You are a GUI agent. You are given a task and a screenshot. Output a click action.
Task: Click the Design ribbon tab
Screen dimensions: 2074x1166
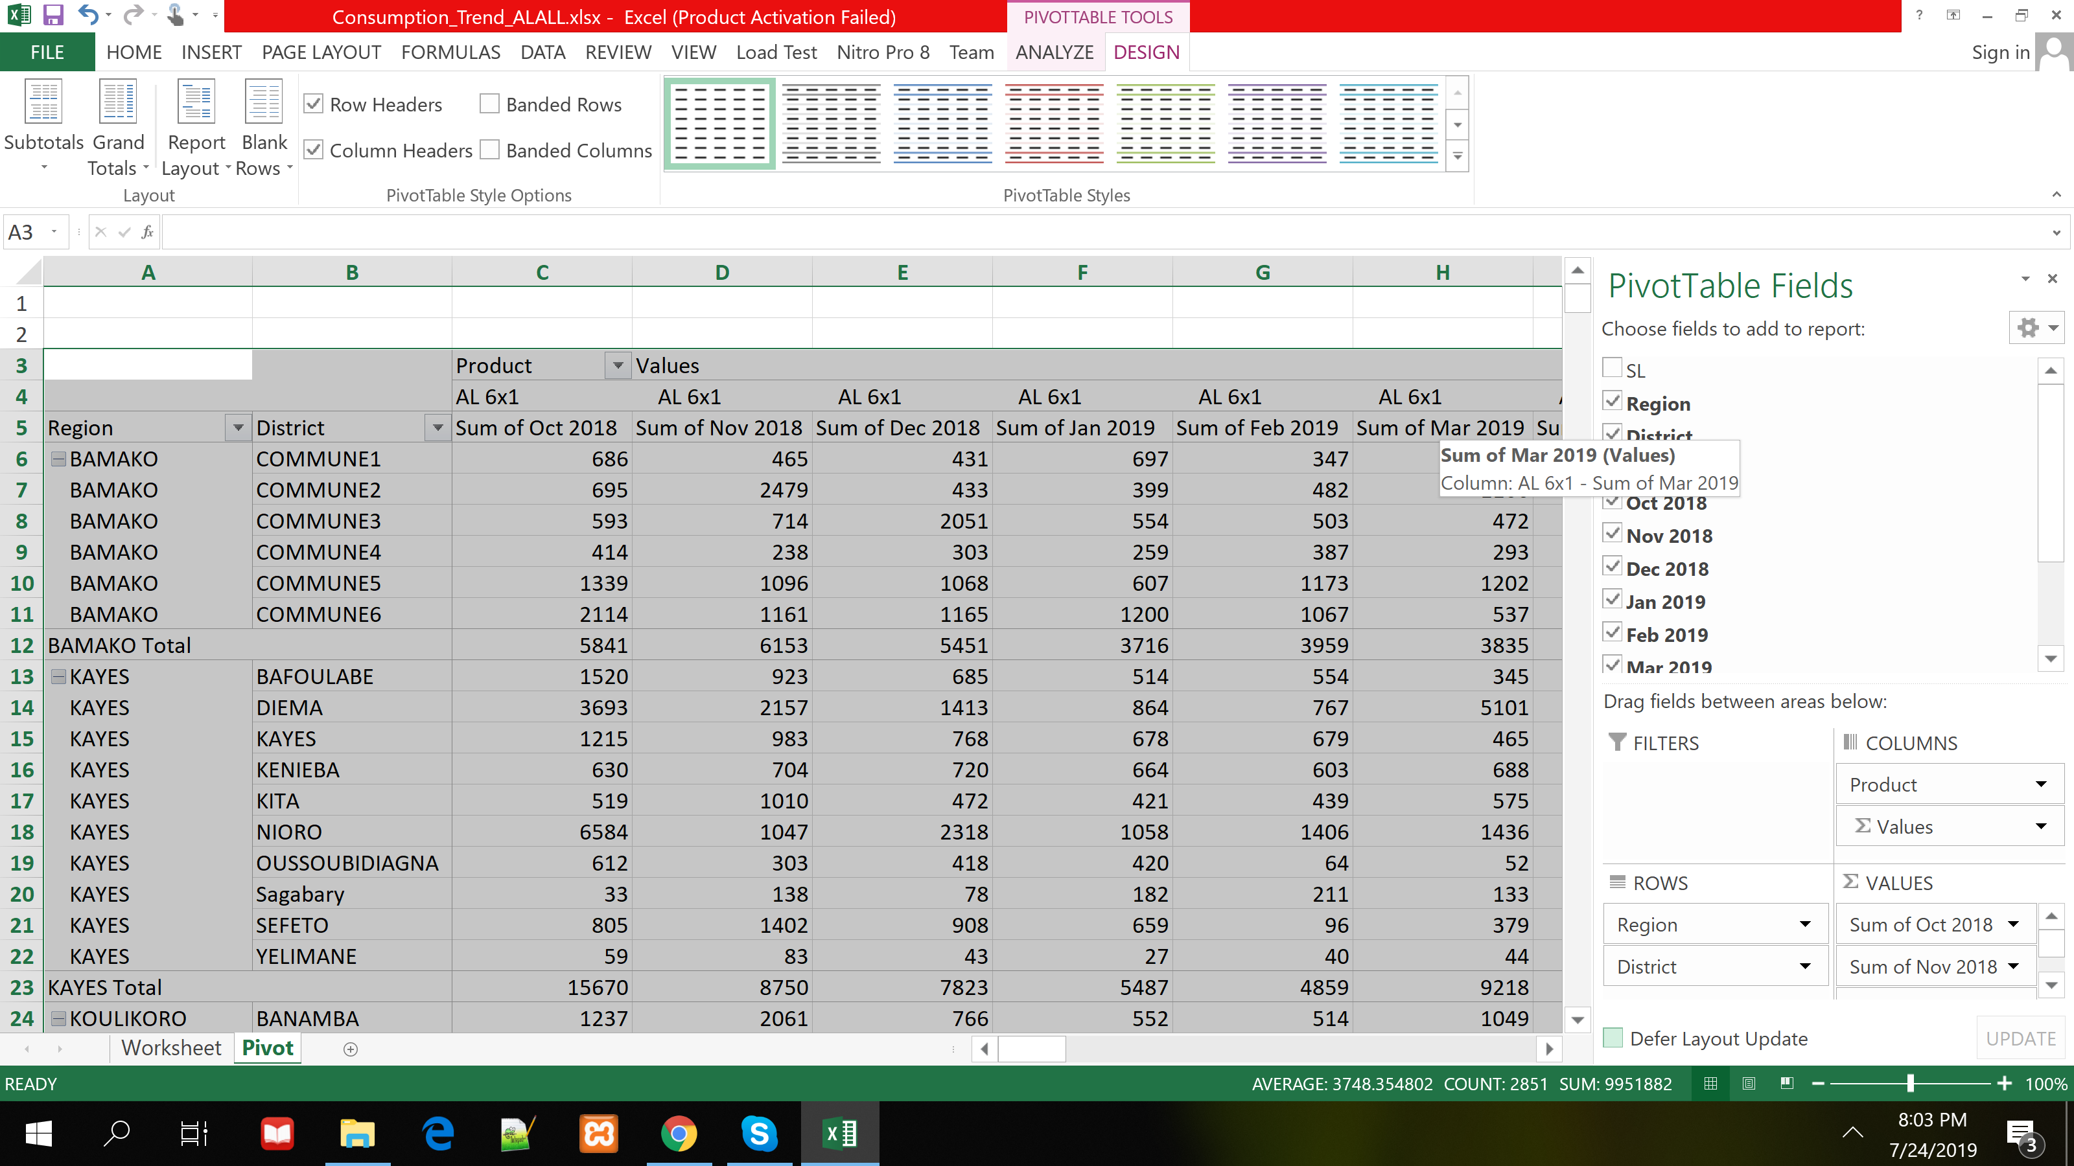(1147, 51)
